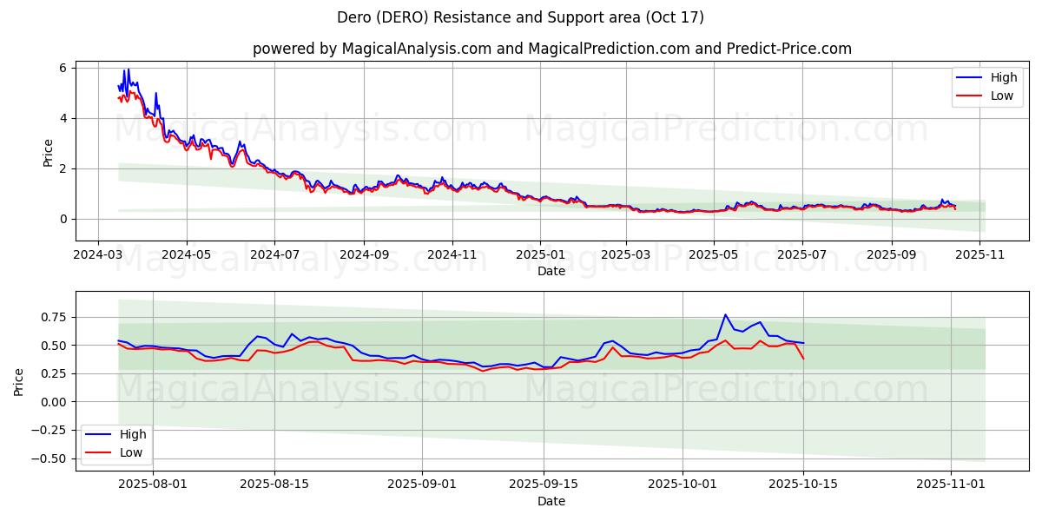Click the −0.50 price tick on bottom chart
Viewport: 1042px width, 521px height.
point(50,458)
